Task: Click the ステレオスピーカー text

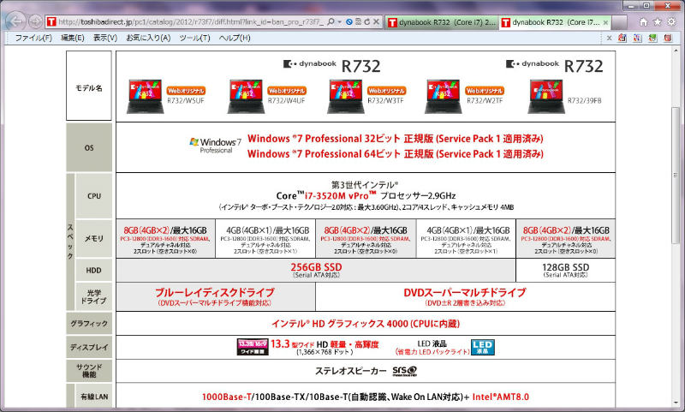Action: [351, 371]
